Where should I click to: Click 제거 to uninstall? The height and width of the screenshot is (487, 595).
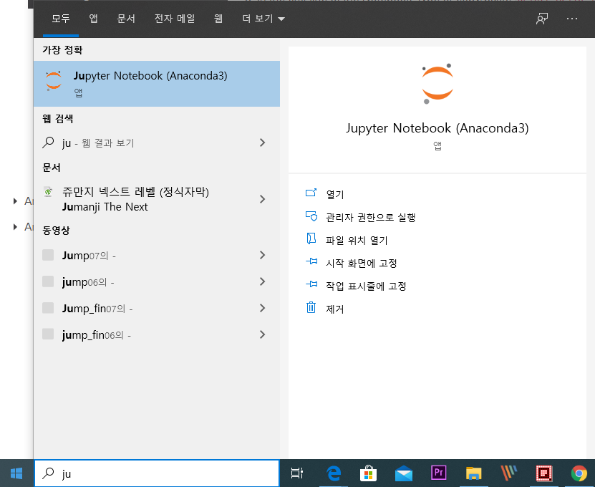coord(334,309)
